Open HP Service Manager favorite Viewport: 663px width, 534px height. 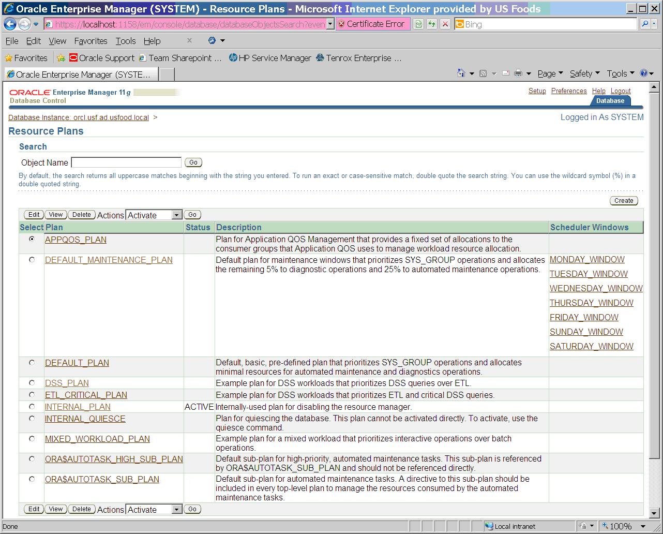tap(270, 58)
